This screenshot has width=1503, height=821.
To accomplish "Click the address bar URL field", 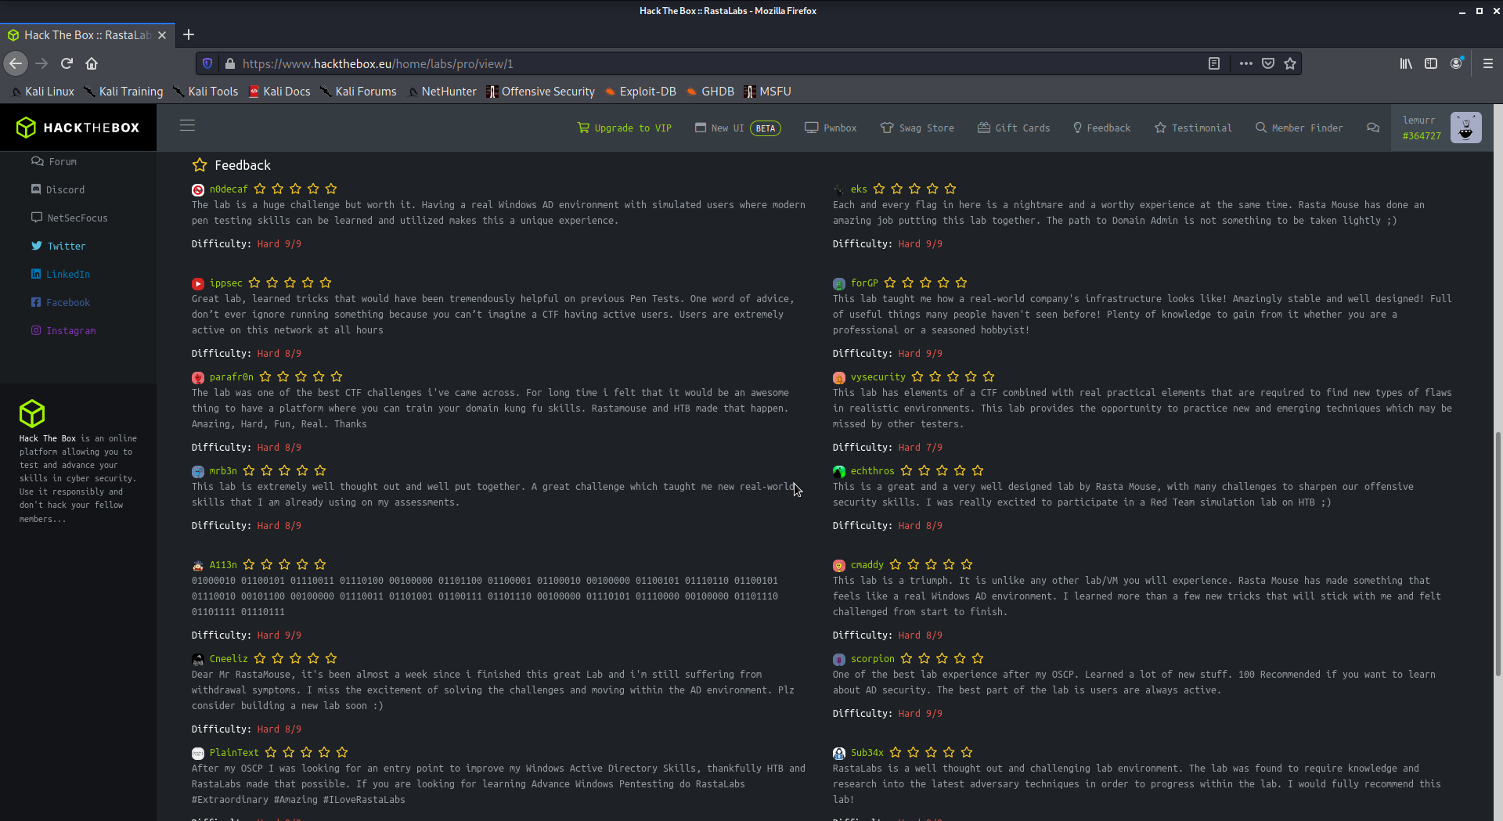I will [720, 63].
